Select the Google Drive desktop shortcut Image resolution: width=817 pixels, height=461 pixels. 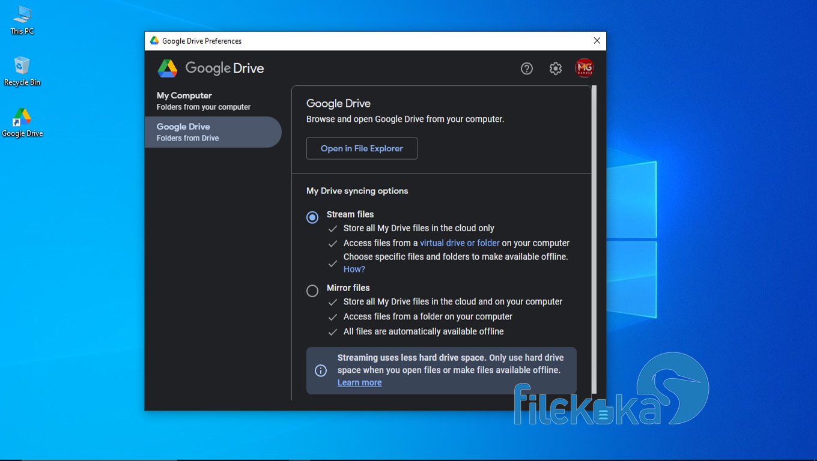22,122
